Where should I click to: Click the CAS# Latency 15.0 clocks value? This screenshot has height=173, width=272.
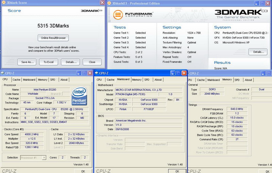[237, 118]
